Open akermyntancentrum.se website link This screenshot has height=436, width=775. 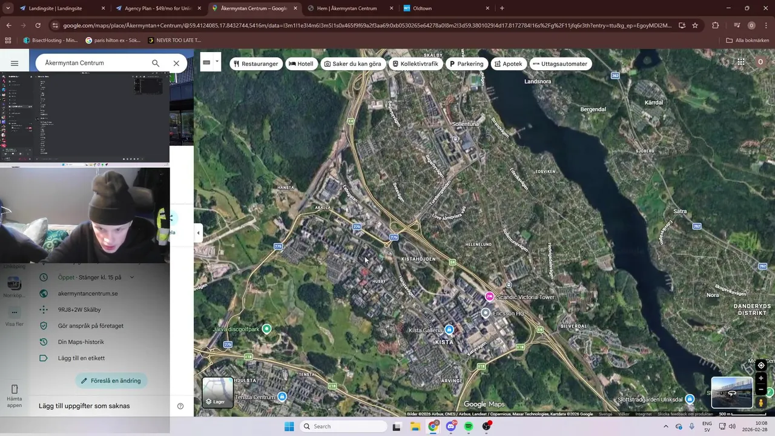click(88, 294)
